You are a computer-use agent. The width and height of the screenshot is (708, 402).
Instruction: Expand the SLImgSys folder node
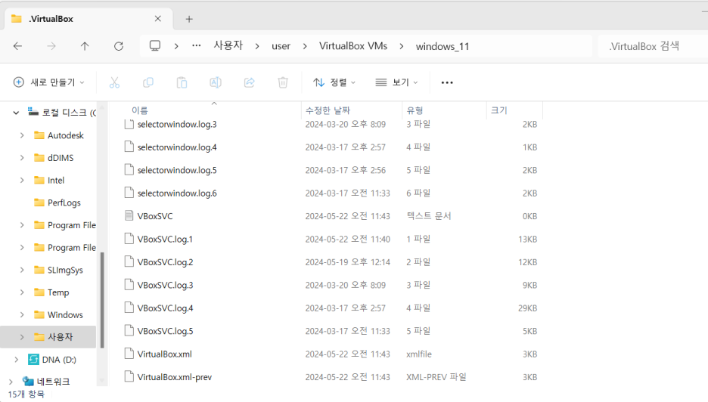click(22, 270)
